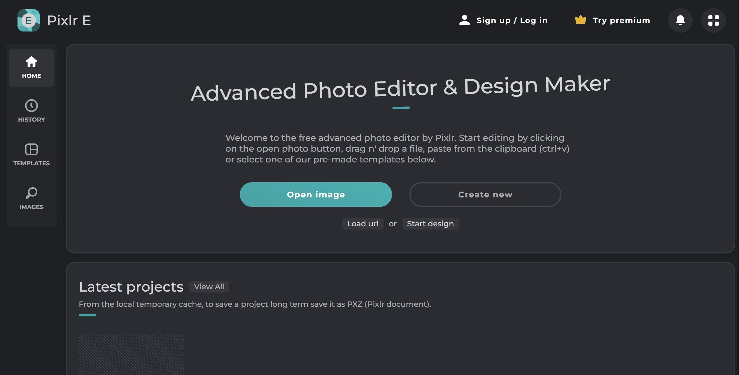The height and width of the screenshot is (375, 739).
Task: Open the apps grid menu
Action: pyautogui.click(x=713, y=20)
